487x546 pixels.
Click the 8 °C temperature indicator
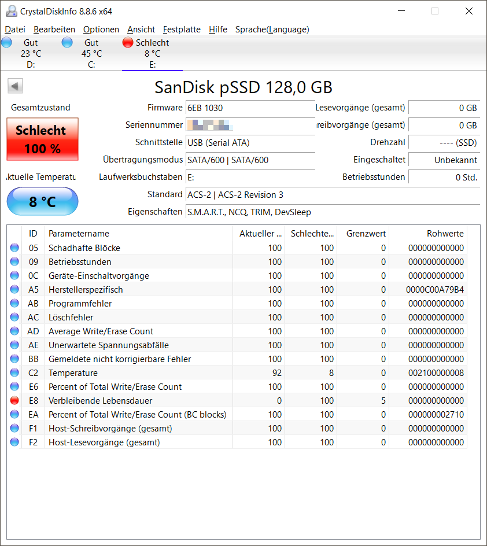coord(42,201)
